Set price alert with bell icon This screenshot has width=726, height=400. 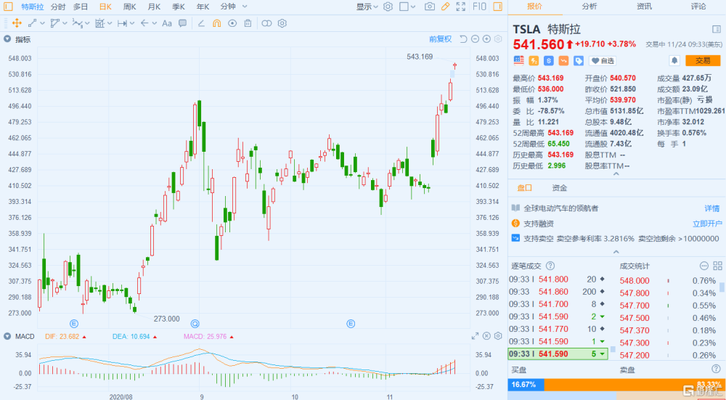[674, 61]
